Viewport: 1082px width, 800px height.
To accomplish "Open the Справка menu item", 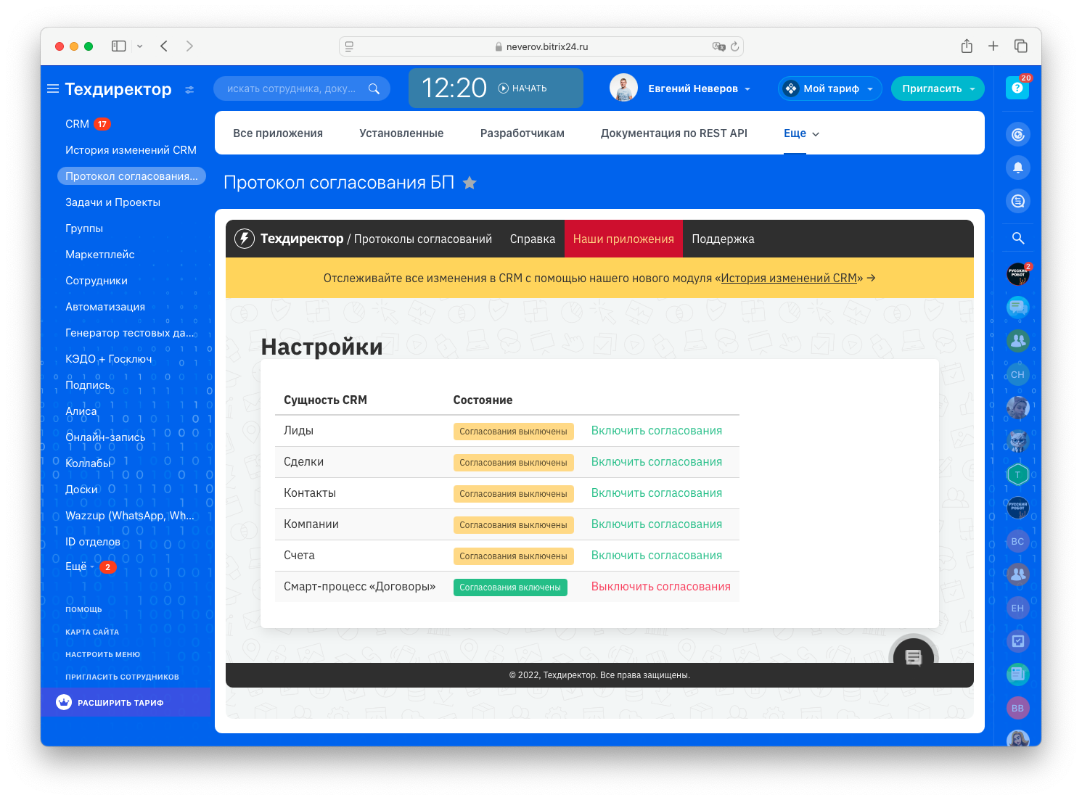I will click(533, 239).
